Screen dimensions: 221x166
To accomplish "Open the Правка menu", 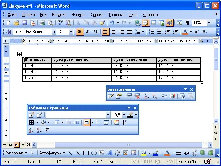I will pos(28,15).
